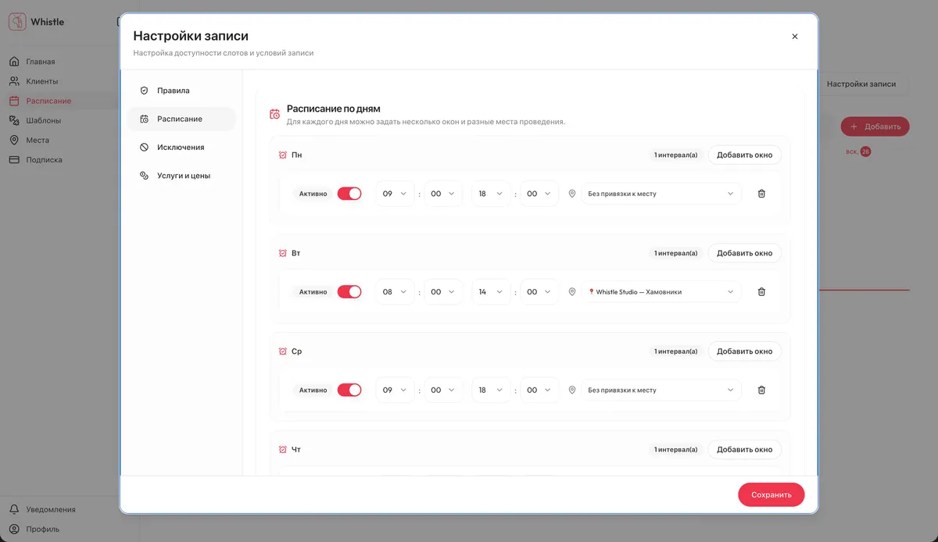Click the bell icon beside Уведомления
Screen dimensions: 938x542
[14, 509]
